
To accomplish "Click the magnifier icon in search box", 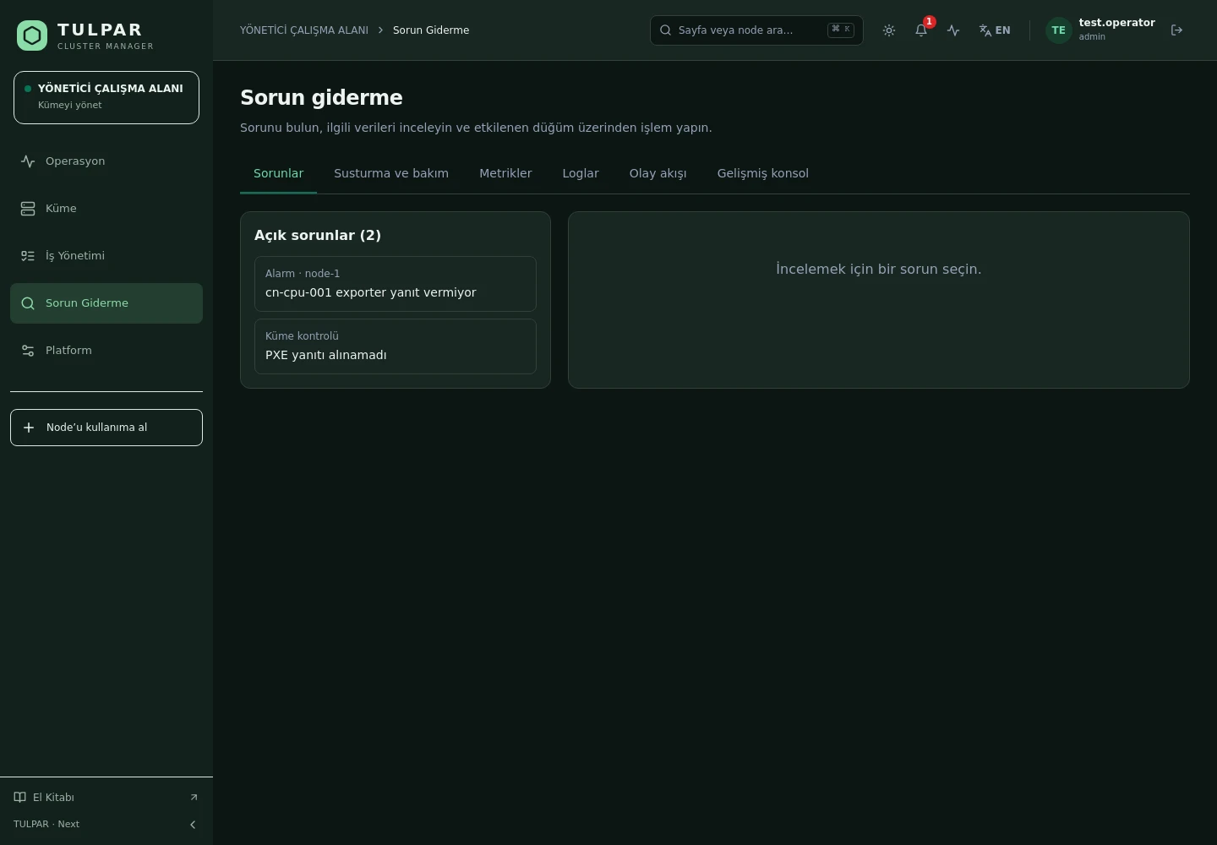I will coord(666,30).
